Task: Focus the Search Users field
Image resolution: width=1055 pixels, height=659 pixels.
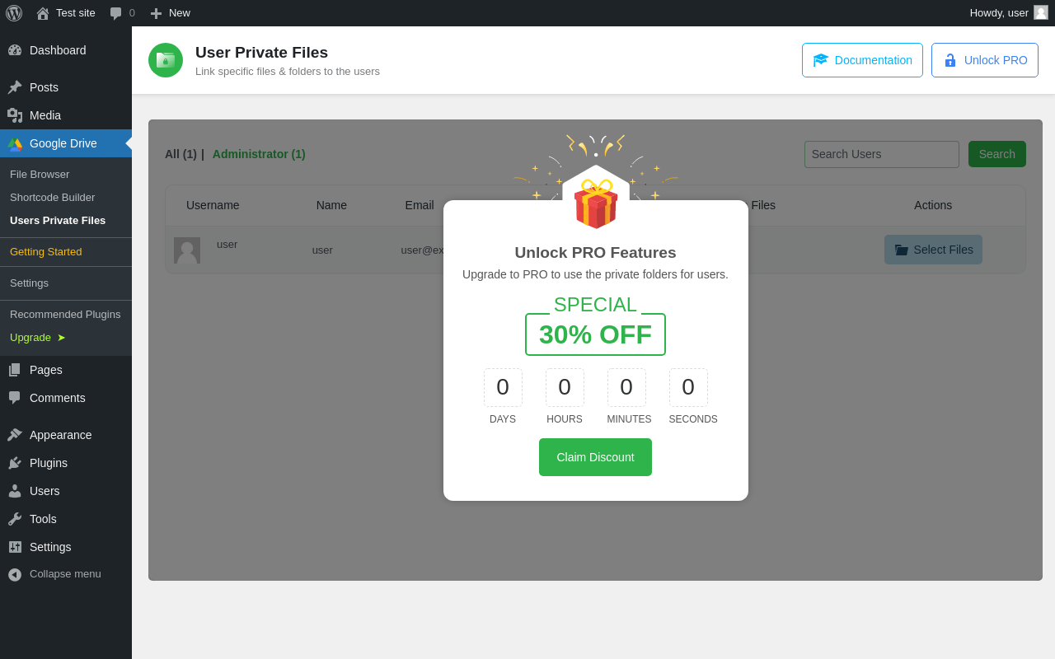Action: 882,154
